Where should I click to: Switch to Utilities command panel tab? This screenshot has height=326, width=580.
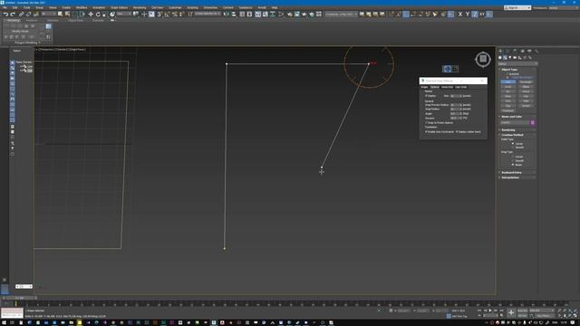[x=536, y=51]
